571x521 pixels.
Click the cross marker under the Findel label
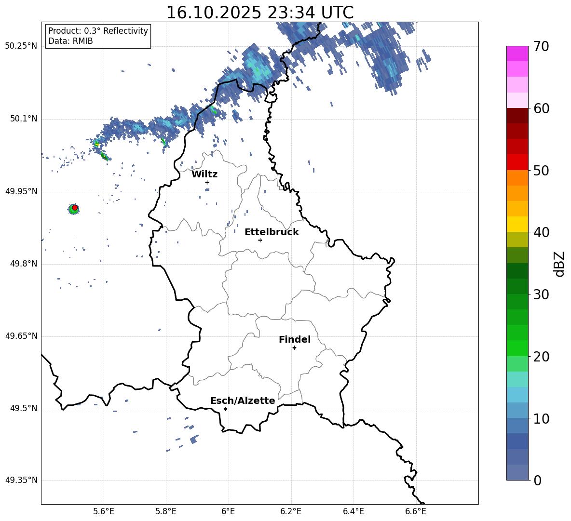click(x=294, y=348)
